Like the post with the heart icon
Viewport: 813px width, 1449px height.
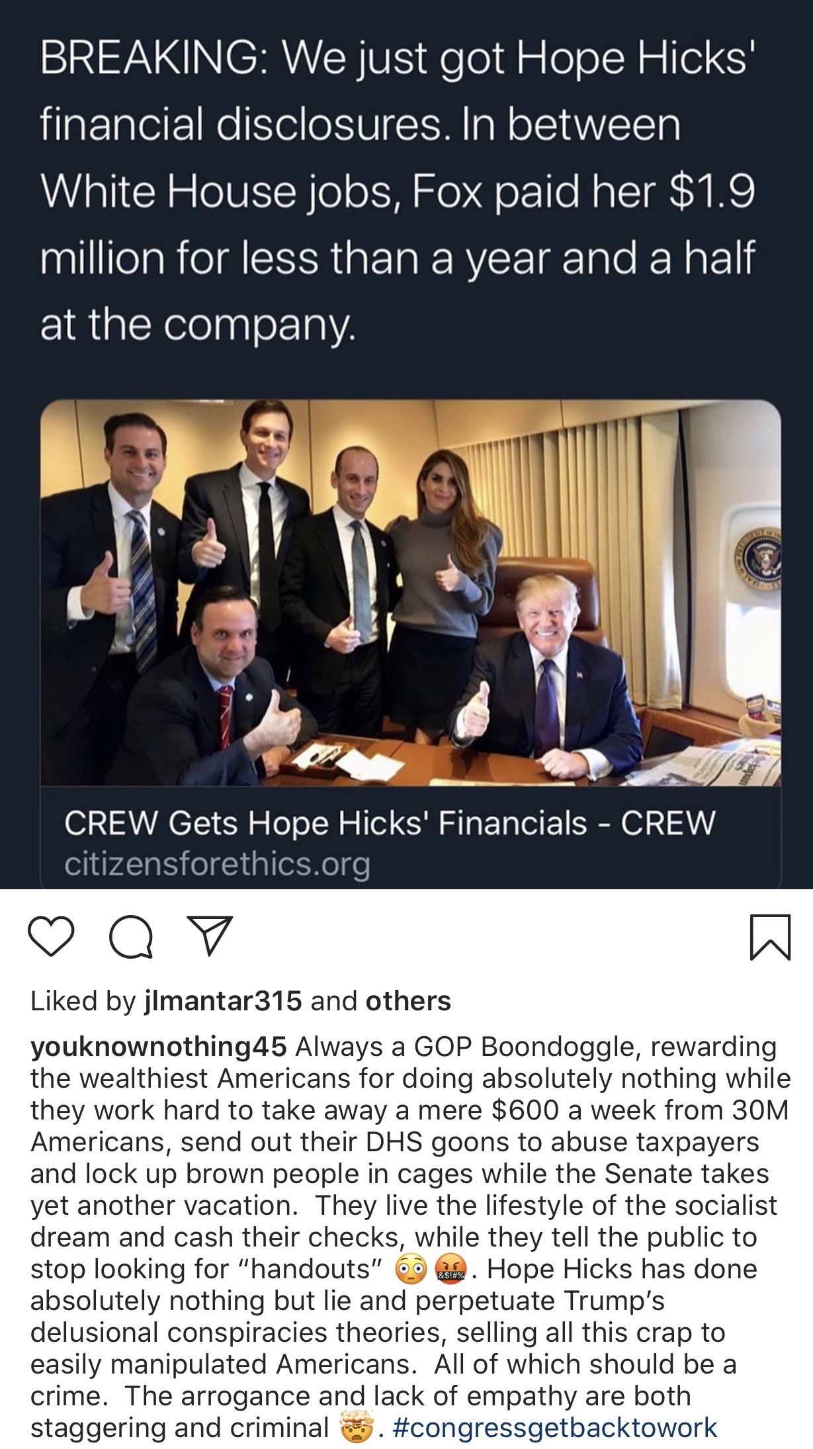click(x=51, y=936)
